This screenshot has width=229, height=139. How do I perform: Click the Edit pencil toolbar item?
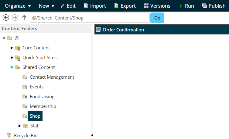click(x=68, y=6)
